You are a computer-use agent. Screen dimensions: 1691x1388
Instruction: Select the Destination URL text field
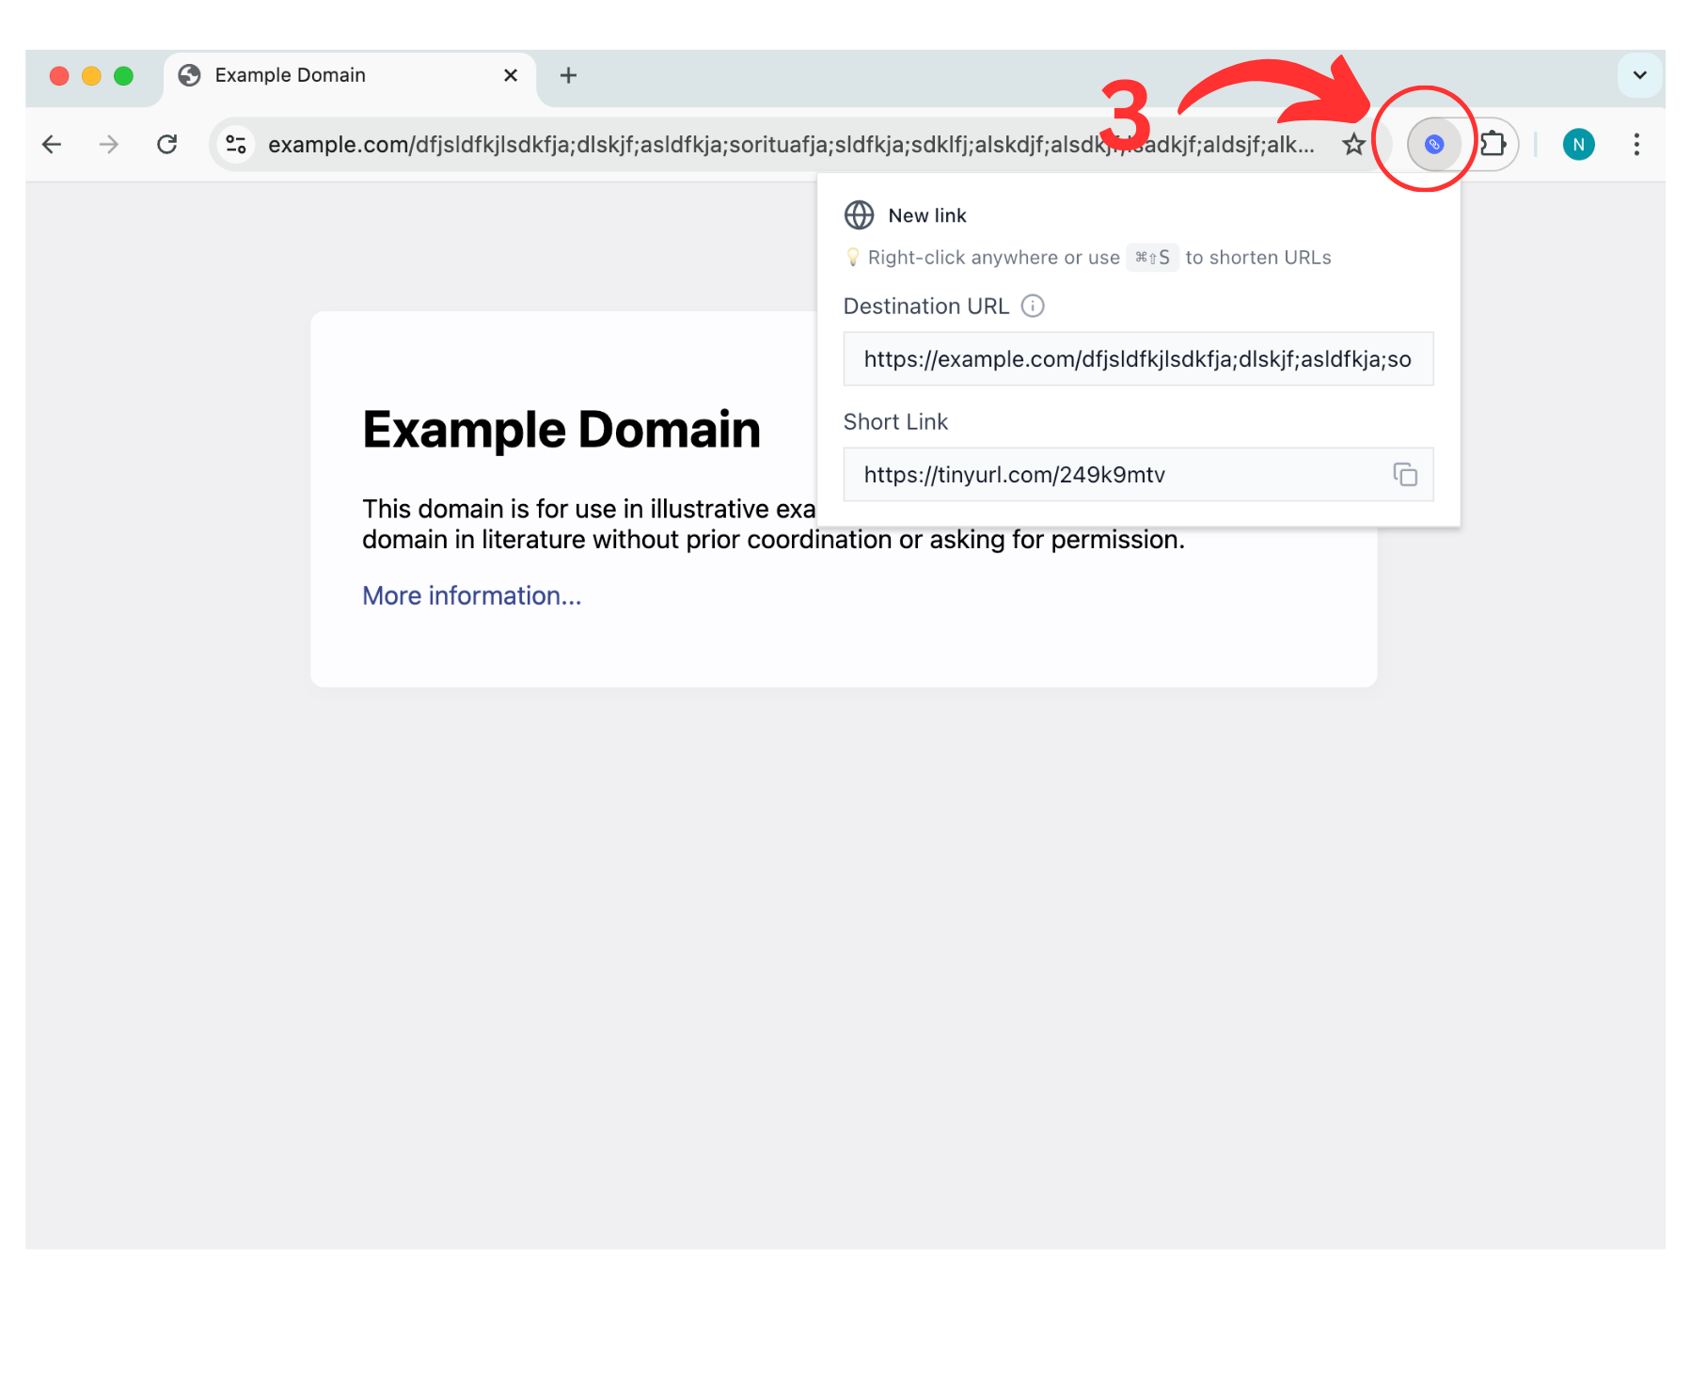[x=1137, y=358]
